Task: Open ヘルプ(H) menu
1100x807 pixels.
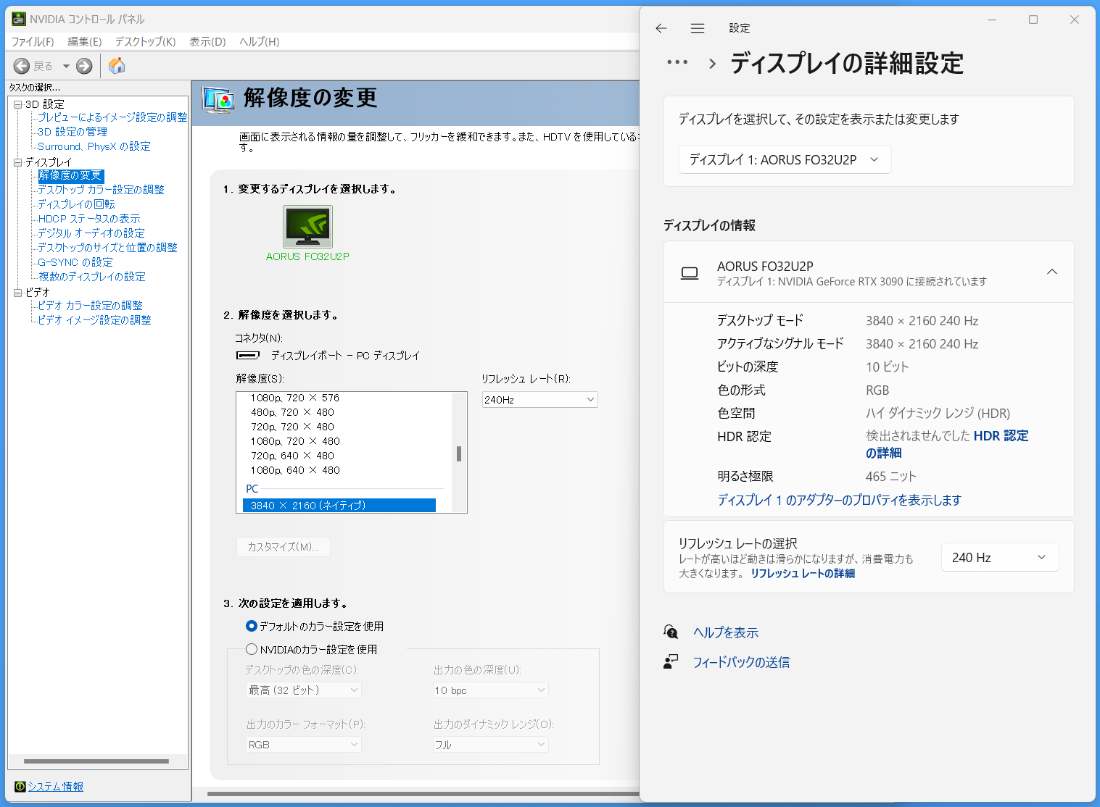Action: point(260,41)
